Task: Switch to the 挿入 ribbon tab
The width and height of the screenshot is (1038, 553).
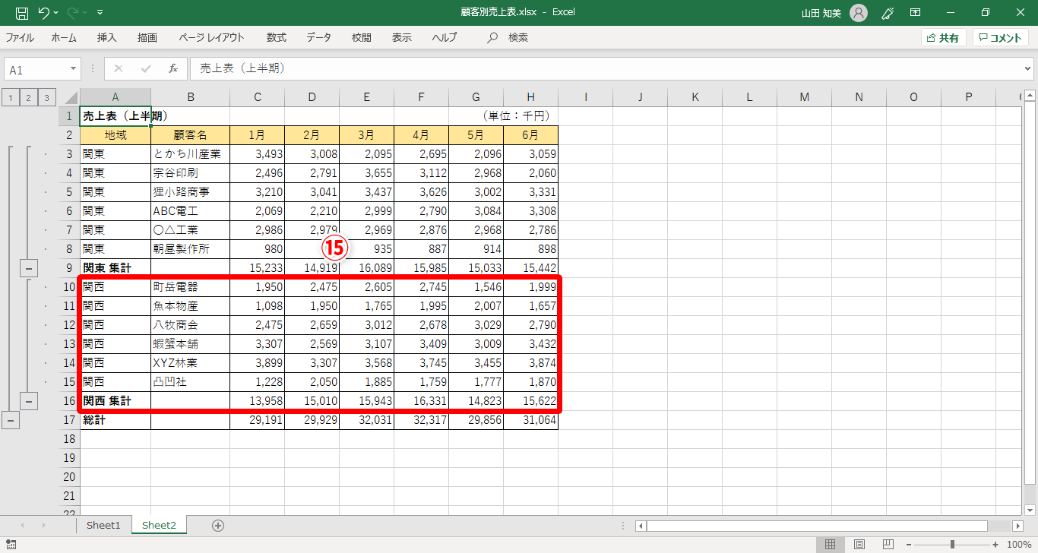Action: 107,37
